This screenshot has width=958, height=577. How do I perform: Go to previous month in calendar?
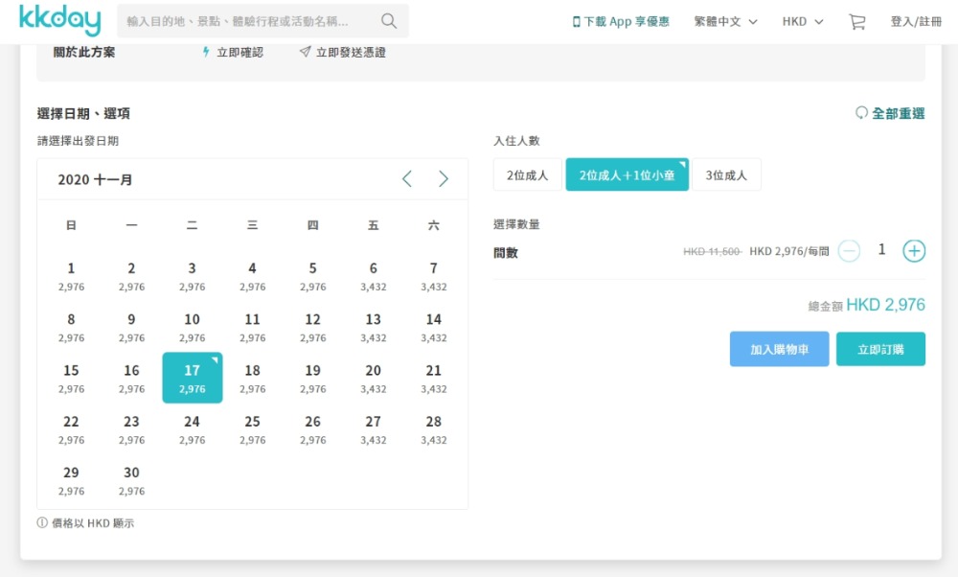click(x=407, y=179)
